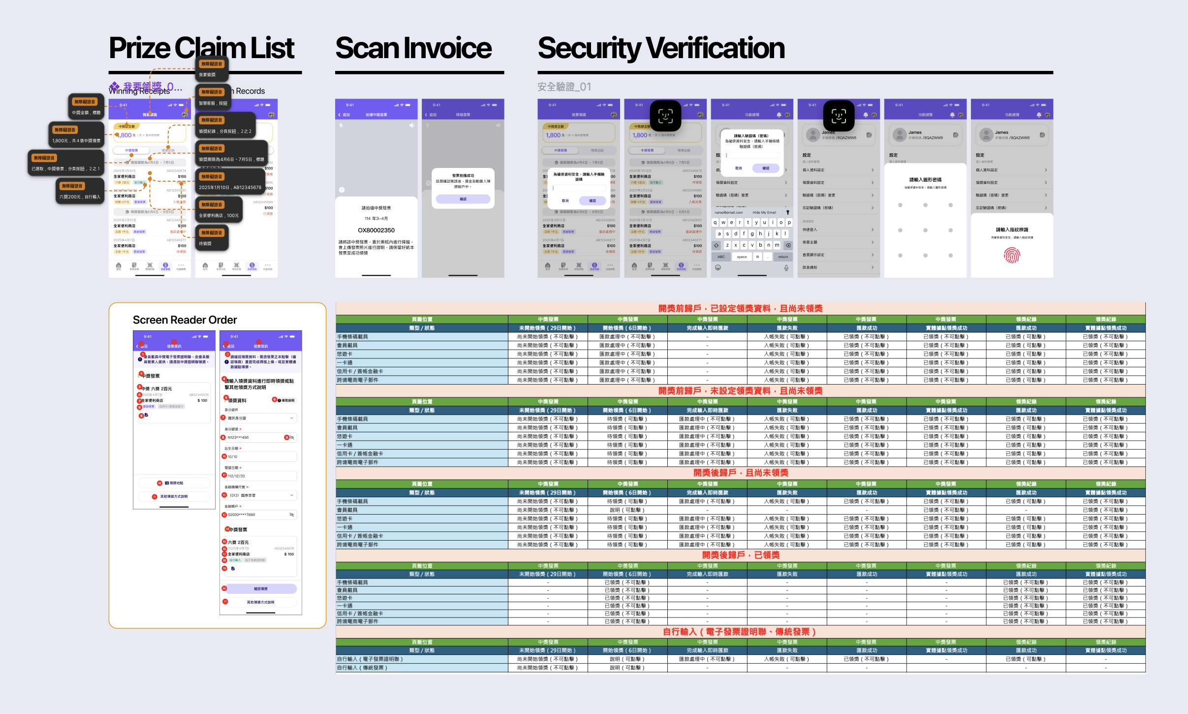The width and height of the screenshot is (1188, 714).
Task: Tap the microphone icon below the keyboard
Action: pyautogui.click(x=786, y=268)
